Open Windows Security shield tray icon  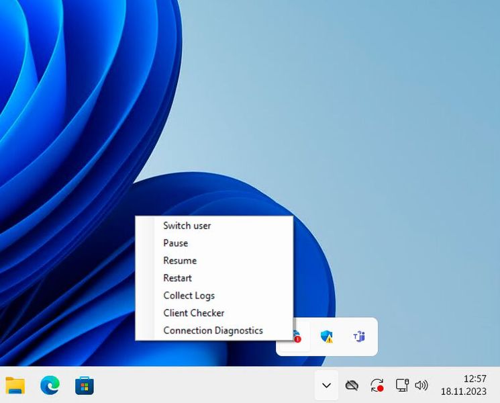(327, 337)
